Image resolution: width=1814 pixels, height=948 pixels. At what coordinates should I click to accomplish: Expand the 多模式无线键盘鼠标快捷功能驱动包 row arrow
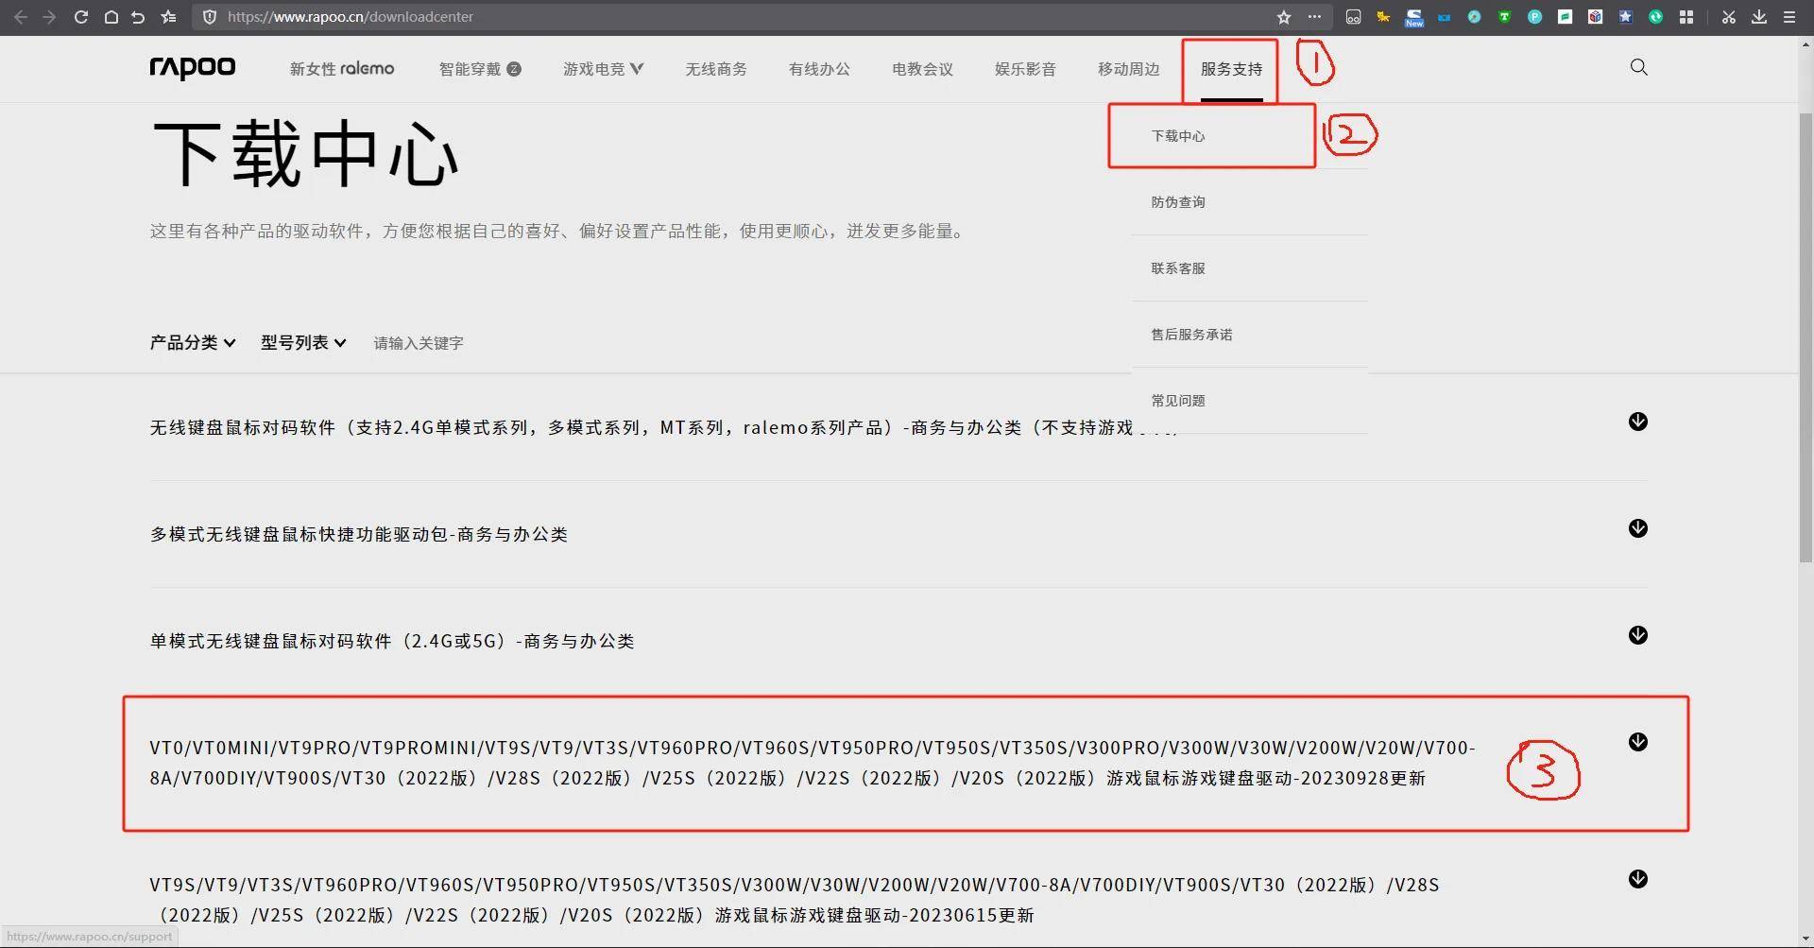[x=1638, y=528]
